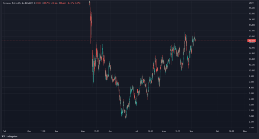Click the 10.000 price axis label
Screen dimensions: 259x139
(x=252, y=71)
